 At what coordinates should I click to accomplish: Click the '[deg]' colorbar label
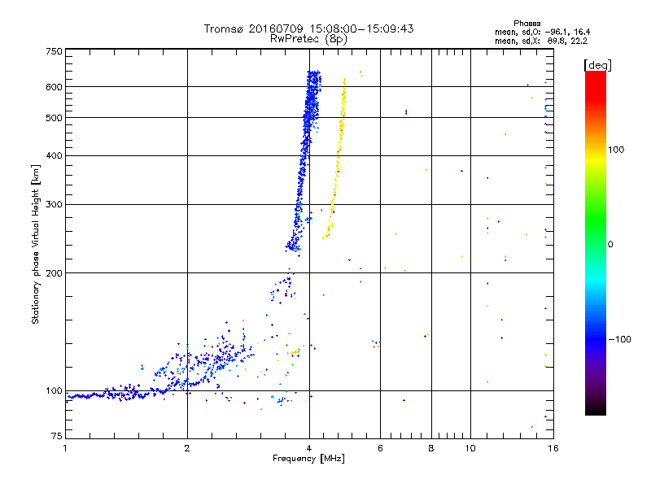[x=597, y=65]
